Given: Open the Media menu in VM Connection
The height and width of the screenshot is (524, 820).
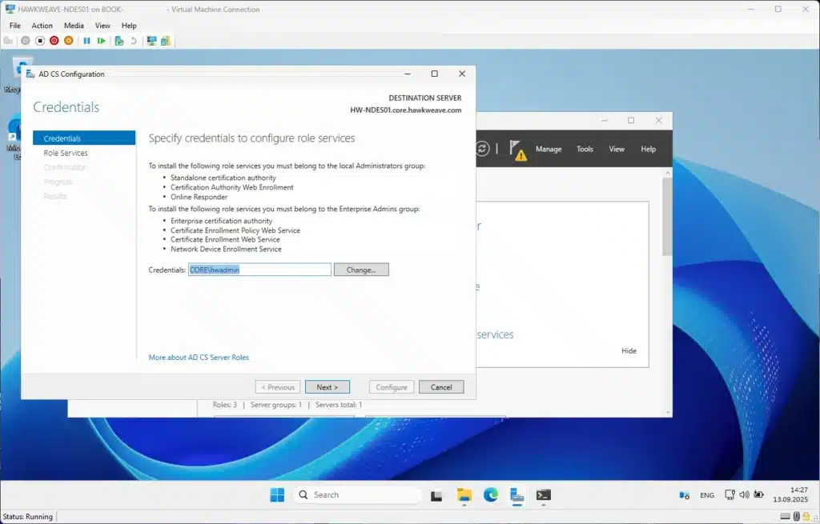Looking at the screenshot, I should [x=74, y=26].
